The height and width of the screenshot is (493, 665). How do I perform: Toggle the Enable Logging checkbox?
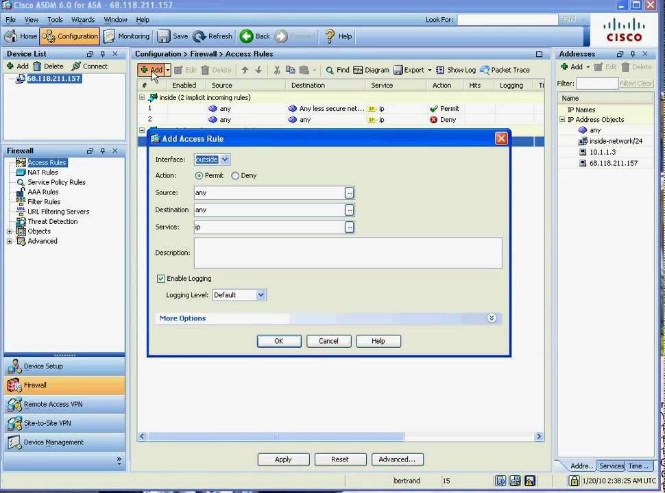160,279
